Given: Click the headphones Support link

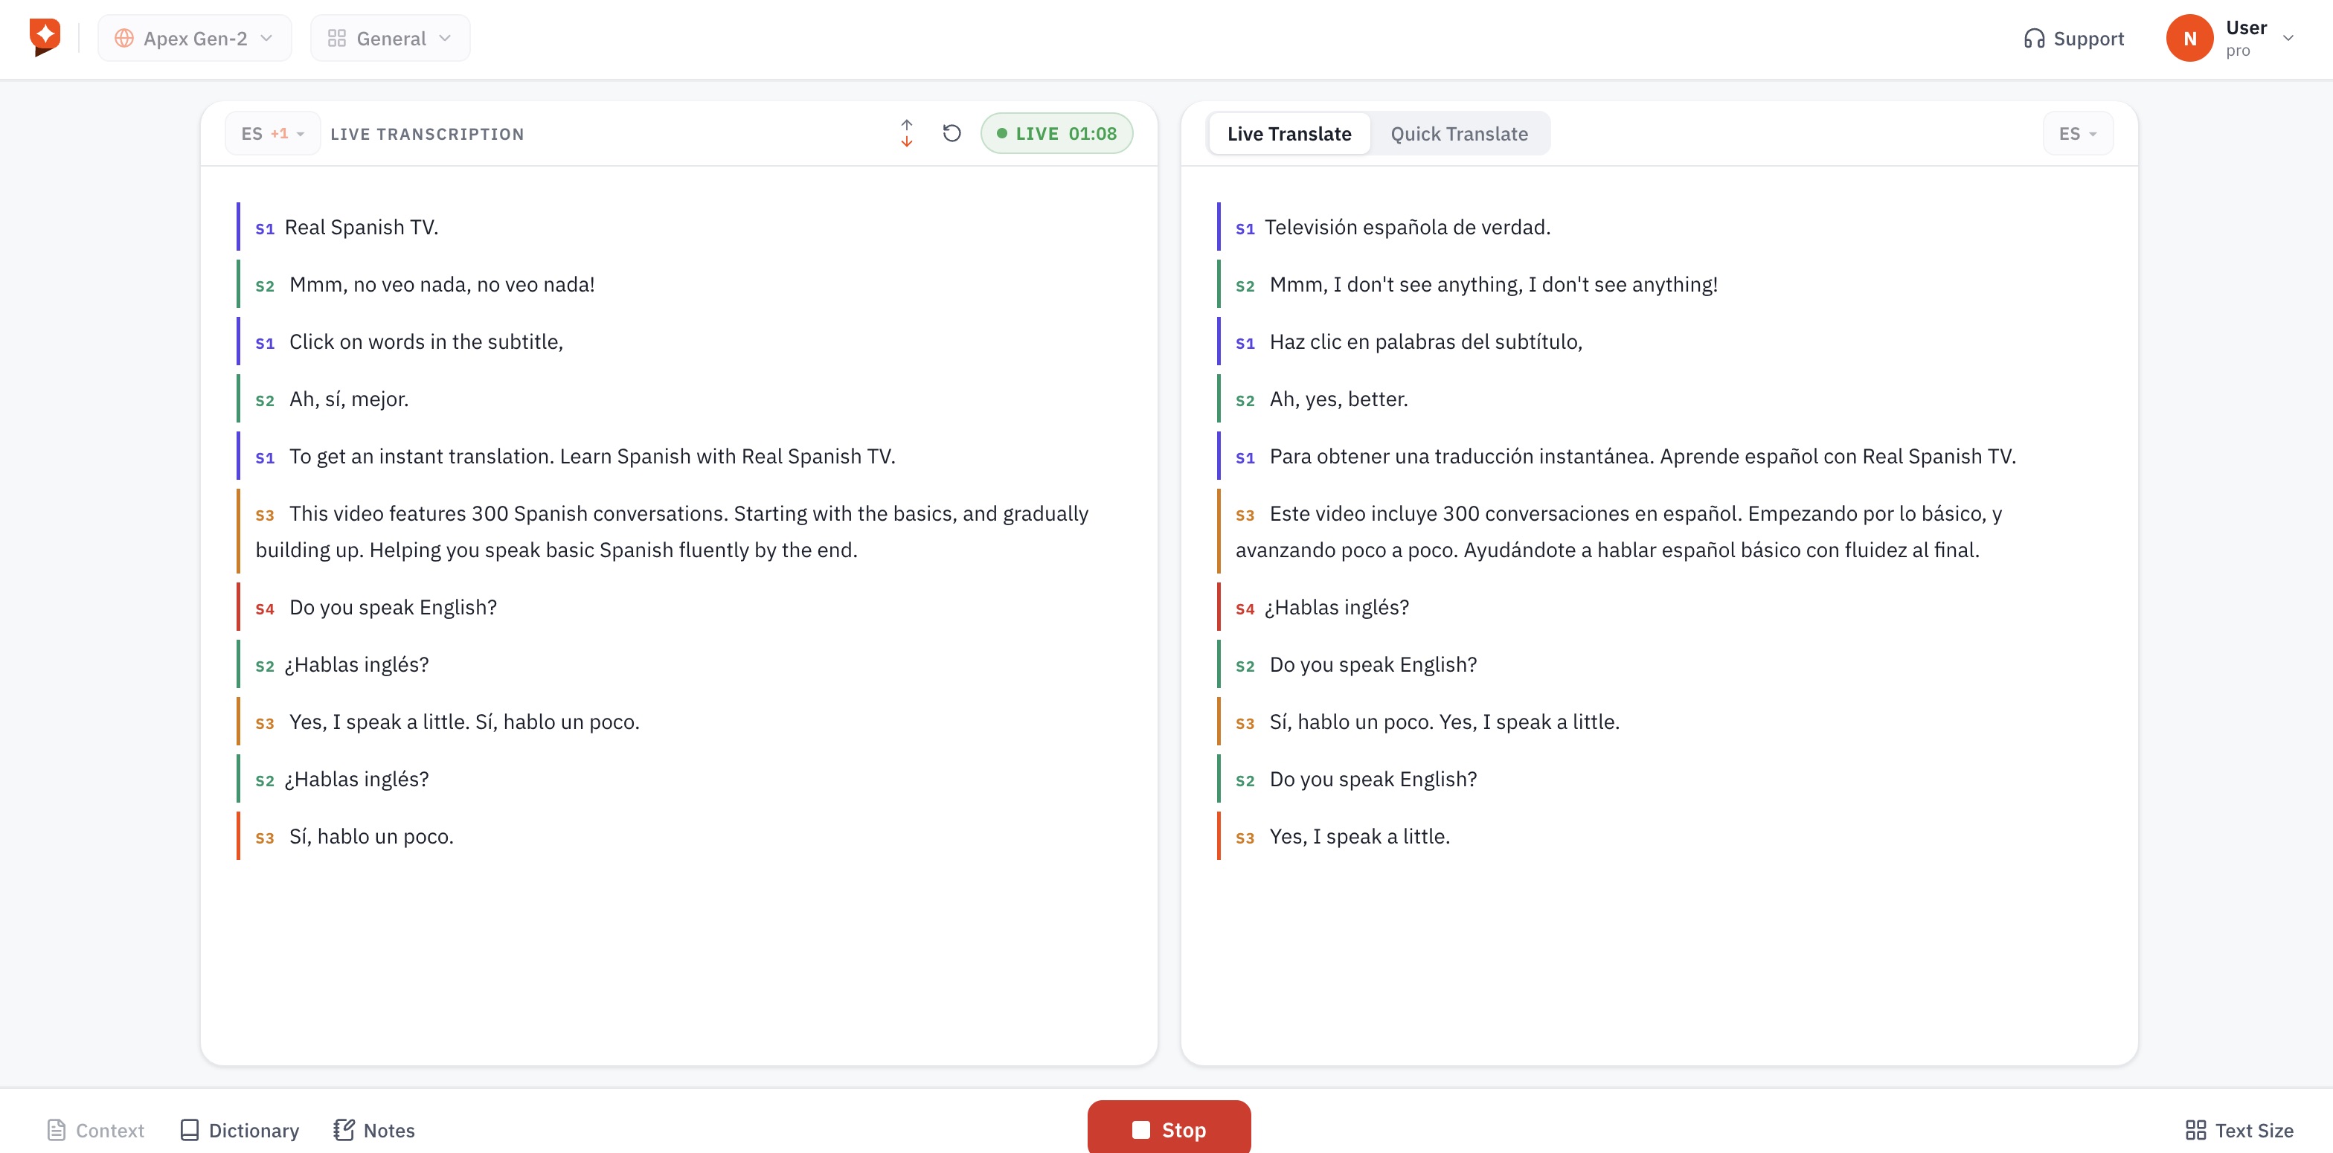Looking at the screenshot, I should point(2074,38).
